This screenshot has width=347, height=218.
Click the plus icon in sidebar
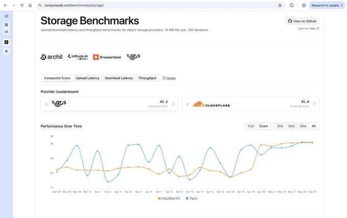[7, 52]
